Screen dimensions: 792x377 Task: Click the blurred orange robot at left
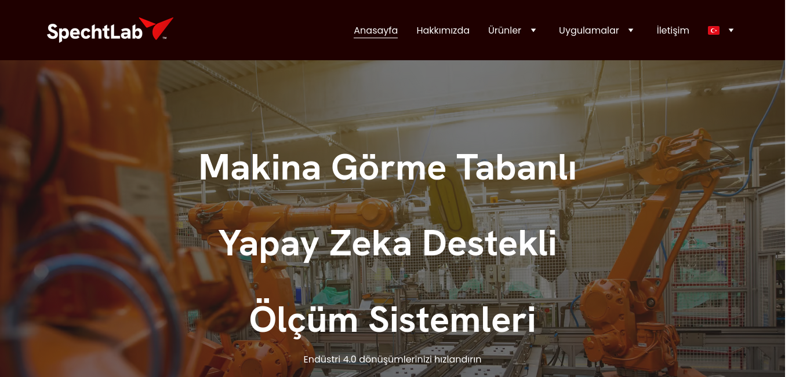[x=87, y=220]
